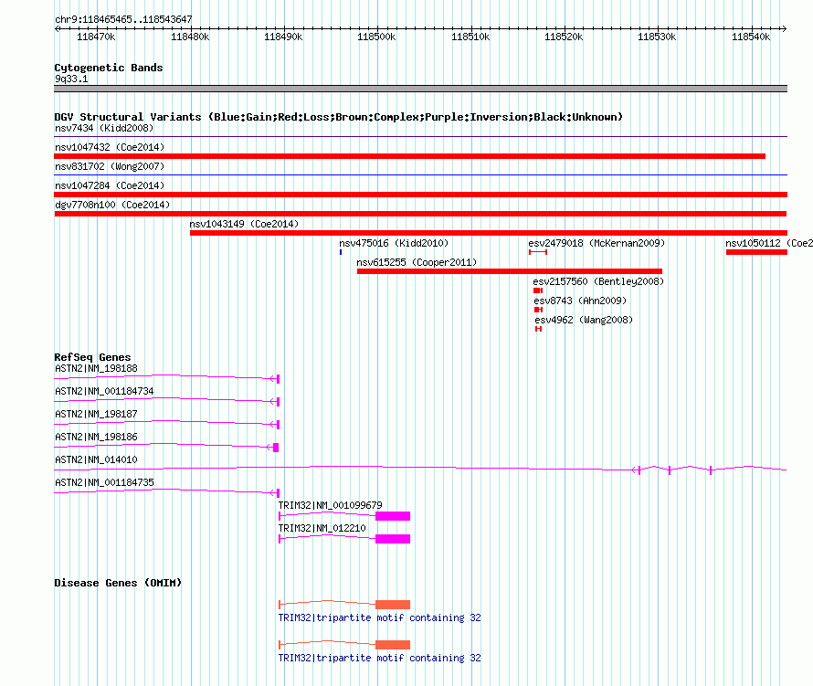Click the 9q33.1 cytogenetic band bar
This screenshot has height=686, width=813.
420,89
